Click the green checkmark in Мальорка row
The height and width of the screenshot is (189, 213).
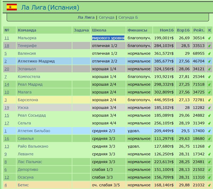[210, 38]
